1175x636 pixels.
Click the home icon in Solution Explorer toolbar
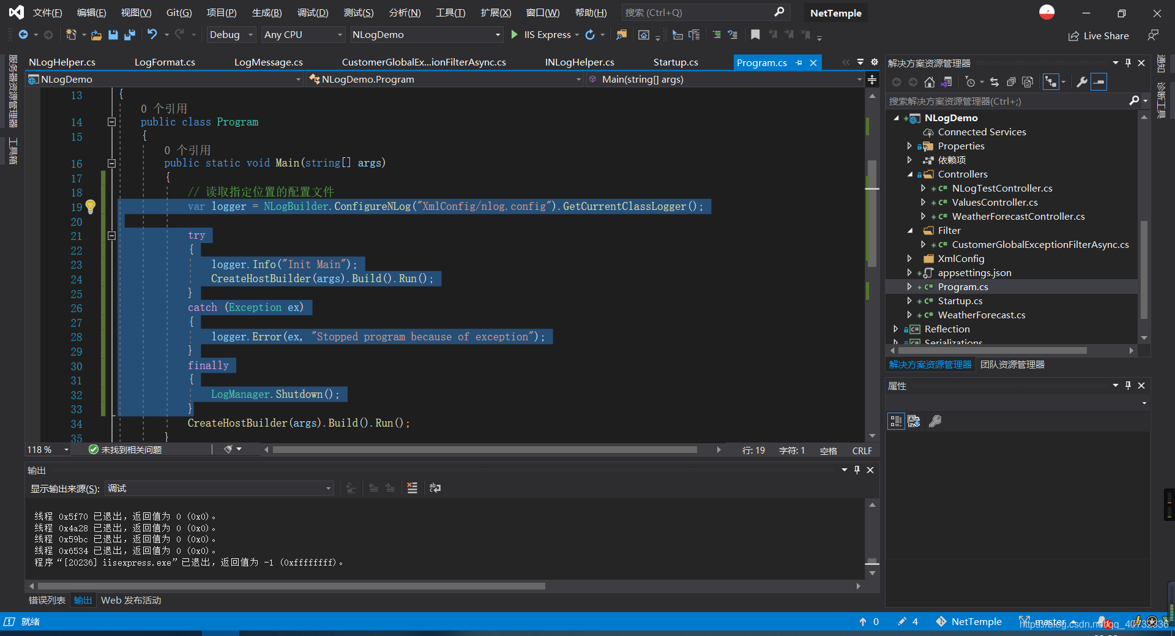point(929,81)
